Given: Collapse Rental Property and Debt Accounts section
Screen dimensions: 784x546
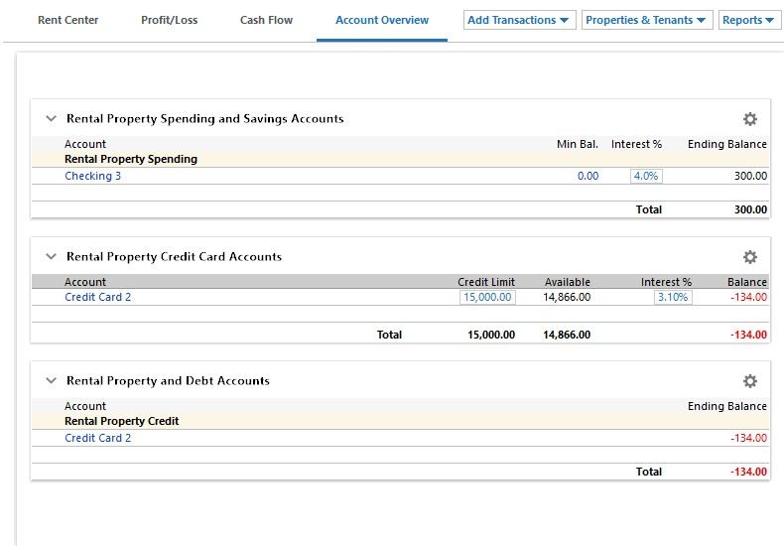Looking at the screenshot, I should tap(52, 381).
